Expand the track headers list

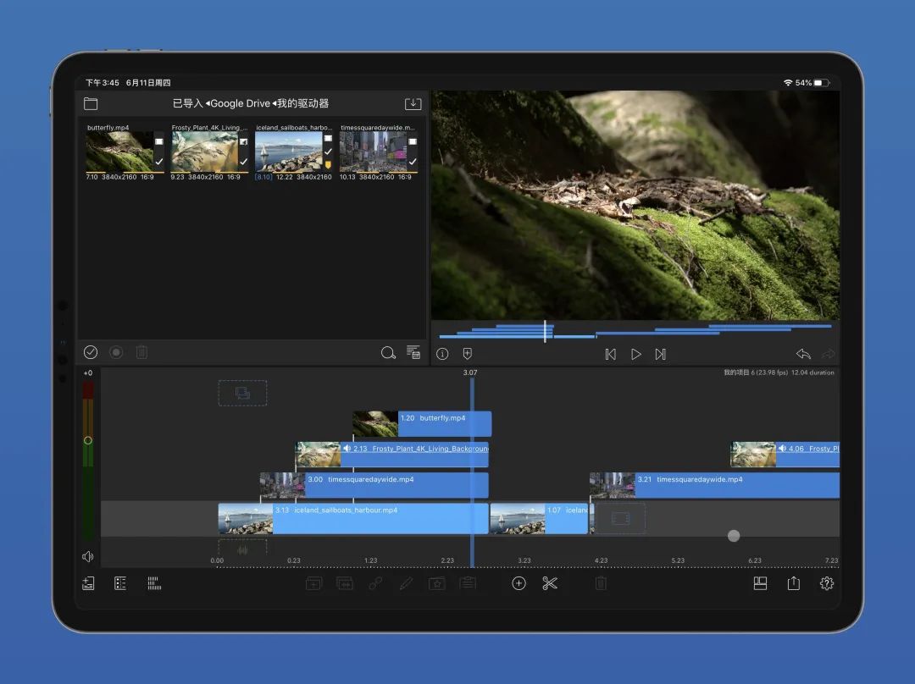coord(120,583)
